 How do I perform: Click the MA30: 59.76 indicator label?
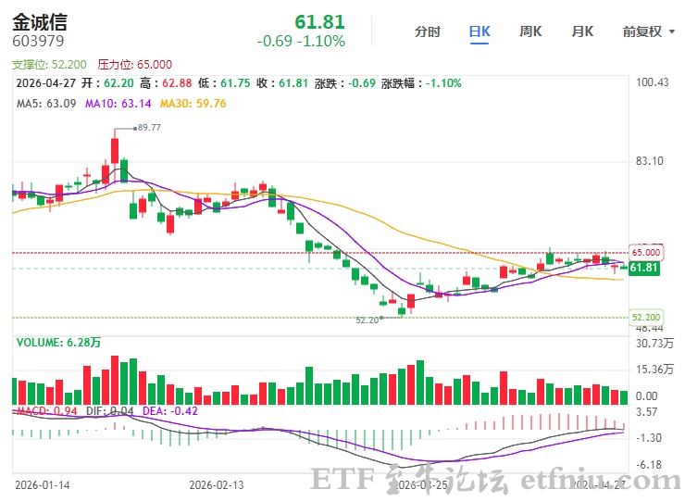point(193,104)
